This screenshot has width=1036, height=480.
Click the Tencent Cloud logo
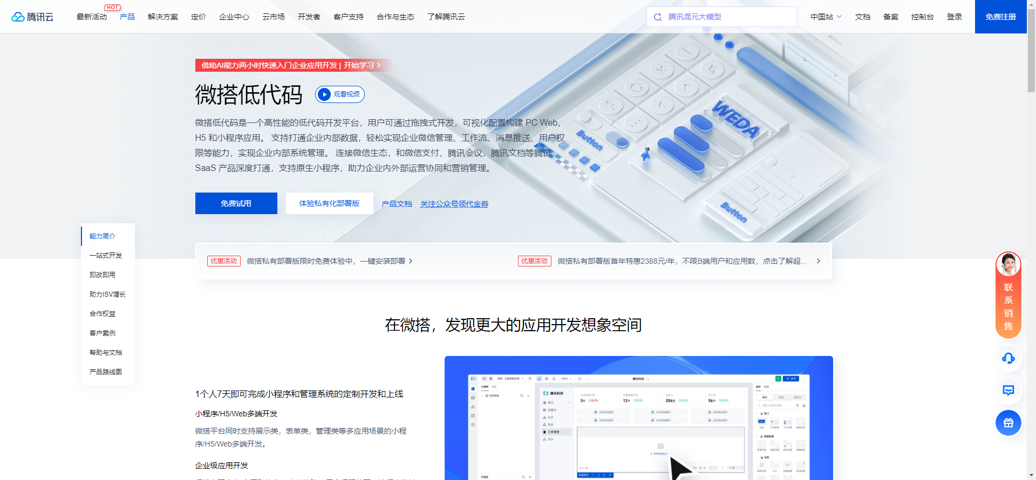32,17
